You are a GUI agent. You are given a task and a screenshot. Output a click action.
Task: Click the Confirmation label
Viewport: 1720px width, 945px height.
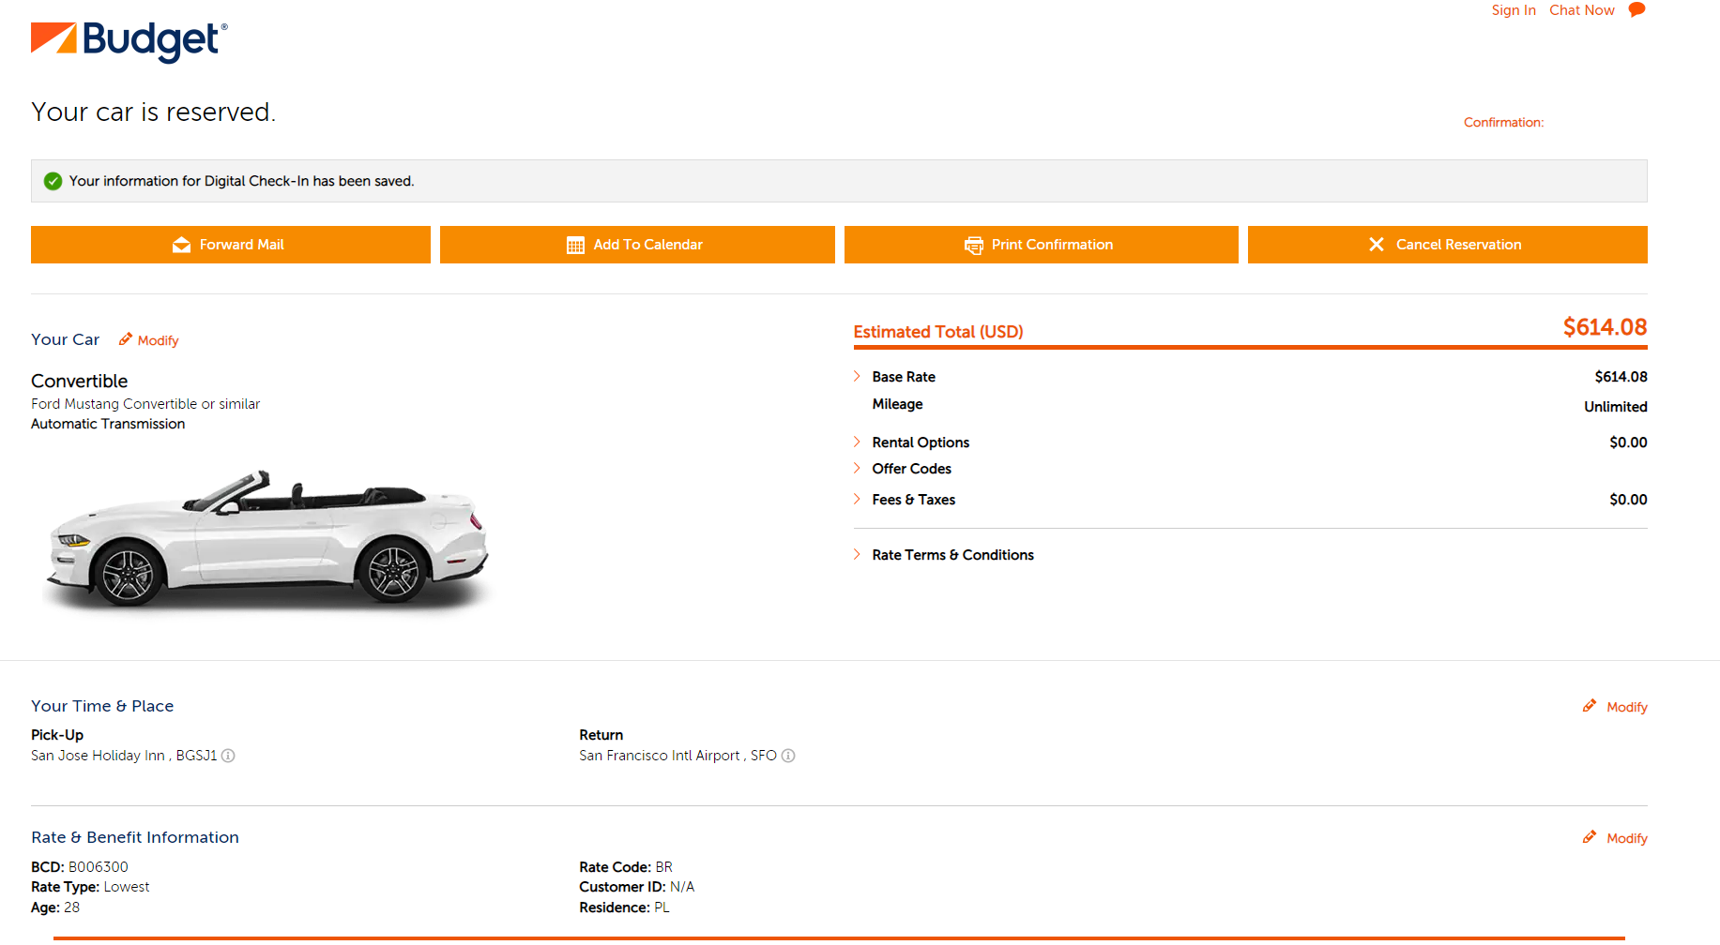coord(1503,123)
